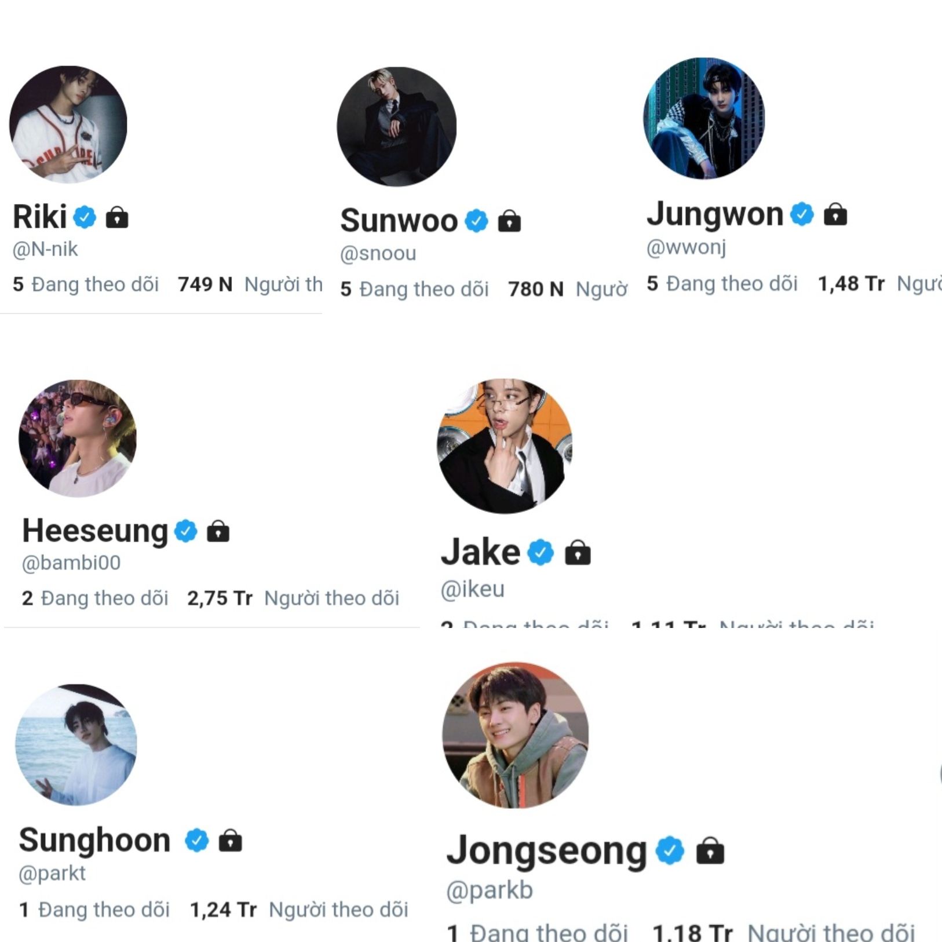Open Jake's profile picture with glasses
Image resolution: width=942 pixels, height=942 pixels.
504,446
